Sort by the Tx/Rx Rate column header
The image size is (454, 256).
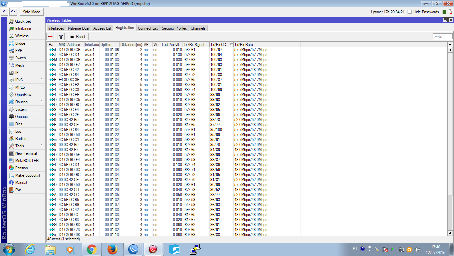267,45
